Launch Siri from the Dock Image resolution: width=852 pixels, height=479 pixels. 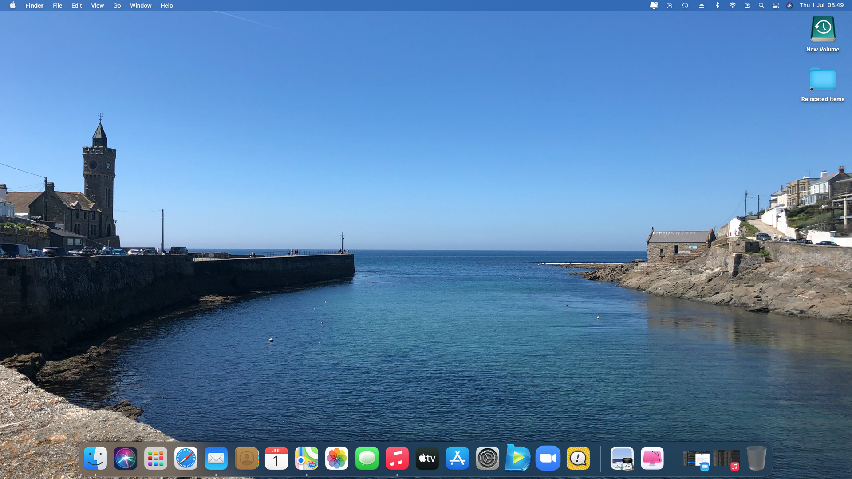click(126, 458)
